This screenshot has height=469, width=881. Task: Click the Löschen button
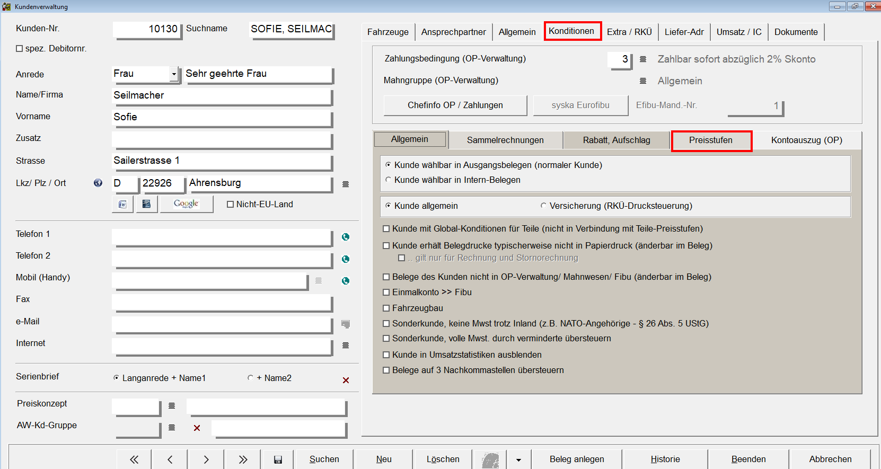coord(443,459)
